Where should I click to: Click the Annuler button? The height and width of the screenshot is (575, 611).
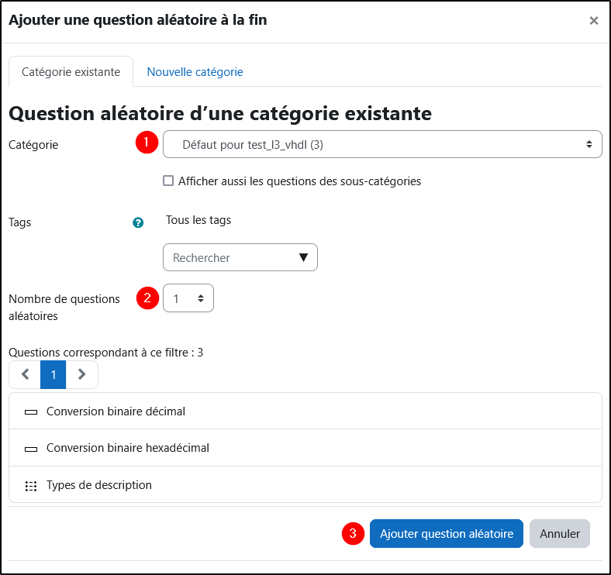point(560,534)
